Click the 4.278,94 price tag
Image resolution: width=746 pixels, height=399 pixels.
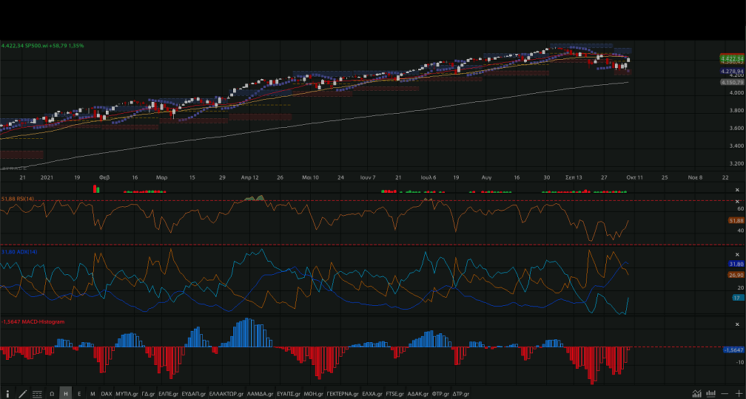(x=732, y=71)
